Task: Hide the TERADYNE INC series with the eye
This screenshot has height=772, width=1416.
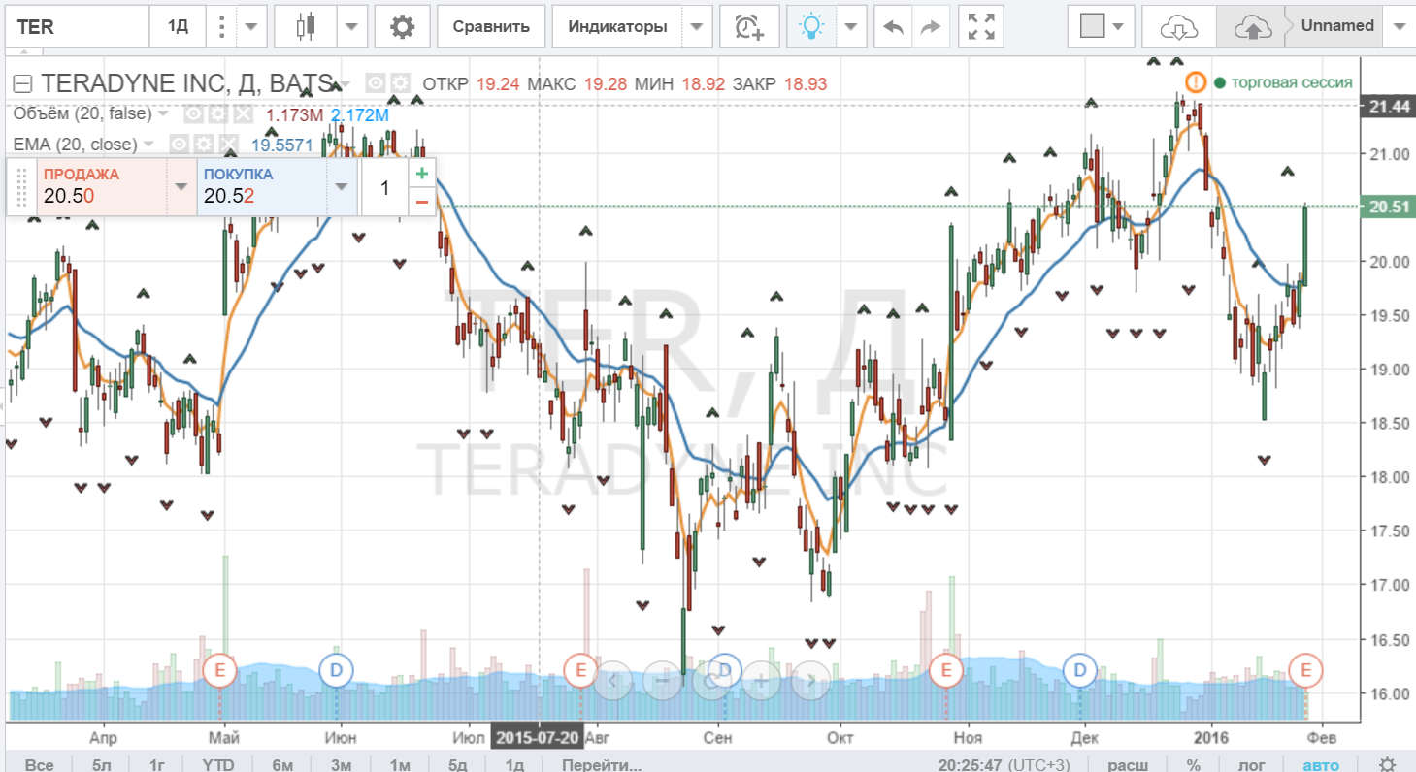Action: point(376,83)
